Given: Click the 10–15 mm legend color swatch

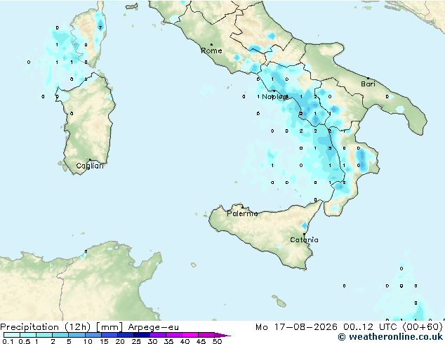Looking at the screenshot, I should (x=93, y=335).
